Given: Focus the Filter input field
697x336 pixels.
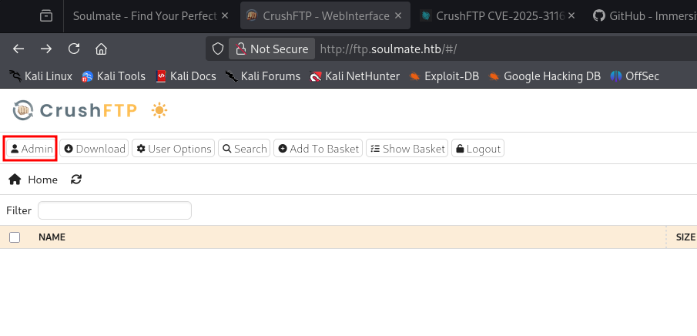Looking at the screenshot, I should tap(115, 210).
